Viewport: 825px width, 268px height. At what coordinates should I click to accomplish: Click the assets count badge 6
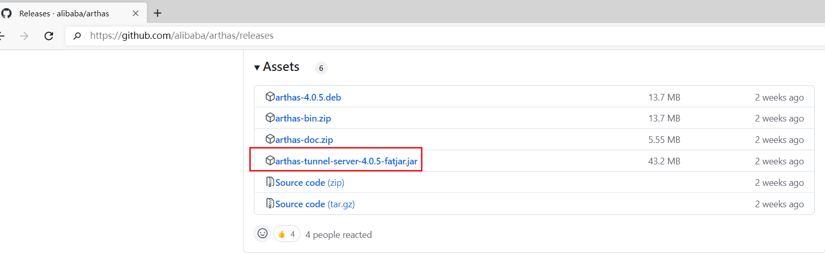tap(321, 68)
